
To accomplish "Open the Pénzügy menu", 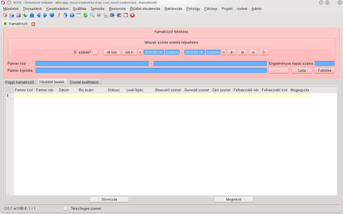I will click(193, 9).
